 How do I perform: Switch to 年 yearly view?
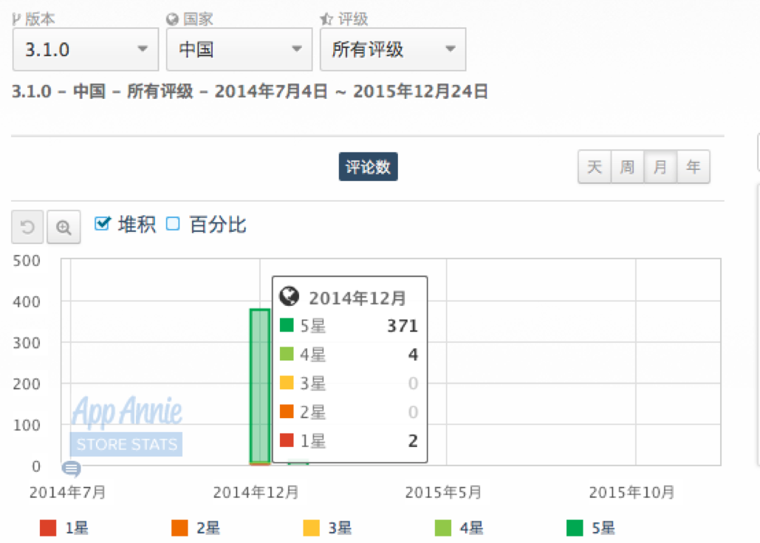pyautogui.click(x=694, y=167)
